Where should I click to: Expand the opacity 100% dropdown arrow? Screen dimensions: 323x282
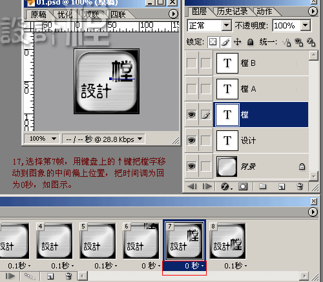click(x=305, y=25)
